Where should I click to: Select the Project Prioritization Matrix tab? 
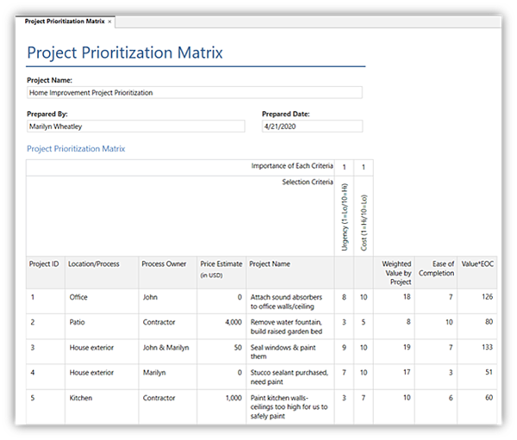coord(65,22)
